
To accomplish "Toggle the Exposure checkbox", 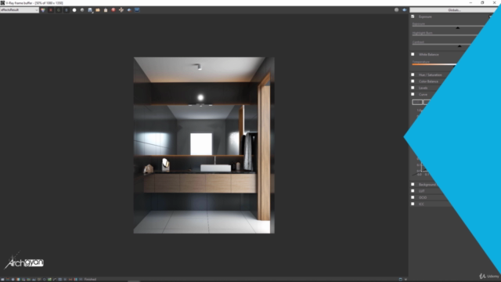I will (413, 16).
